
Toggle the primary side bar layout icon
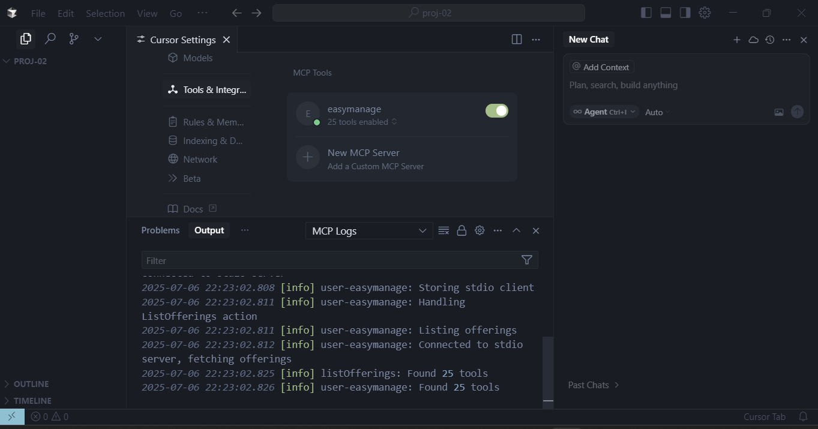point(646,13)
